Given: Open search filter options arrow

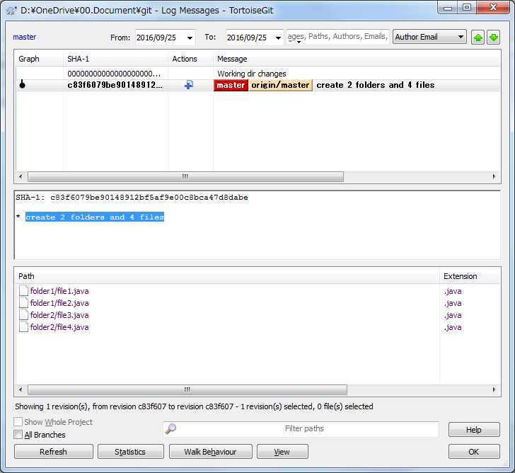Looking at the screenshot, I should tap(299, 42).
